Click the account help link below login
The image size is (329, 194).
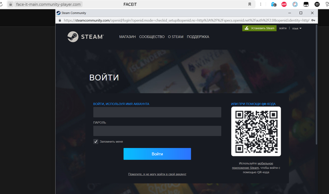157,174
